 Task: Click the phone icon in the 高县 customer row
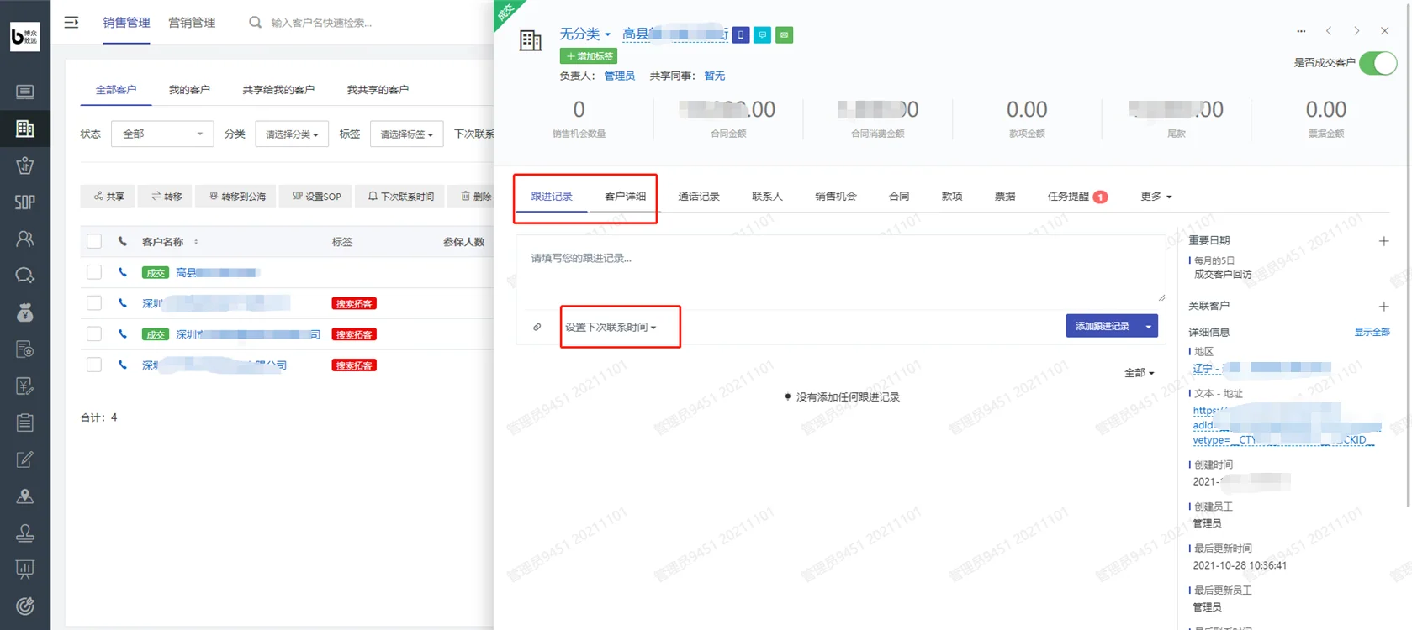pyautogui.click(x=123, y=272)
